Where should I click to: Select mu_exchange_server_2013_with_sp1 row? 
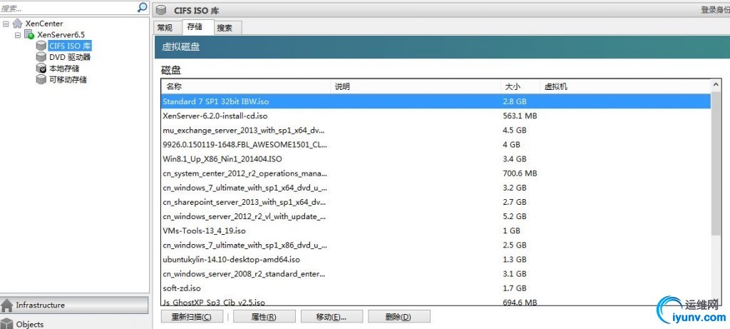point(436,130)
